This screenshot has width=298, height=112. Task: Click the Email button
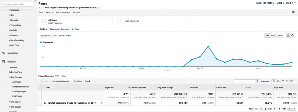click(41, 12)
